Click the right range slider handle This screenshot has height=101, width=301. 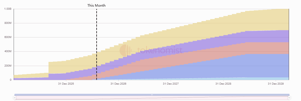pos(289,98)
